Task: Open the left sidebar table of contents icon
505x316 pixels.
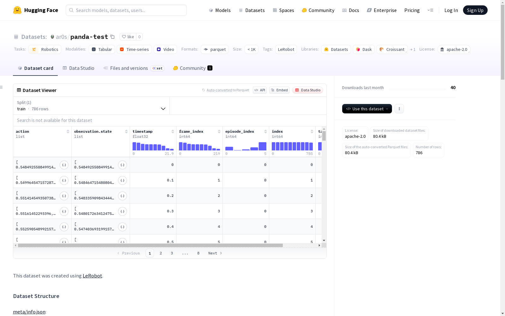Action: pos(2,87)
